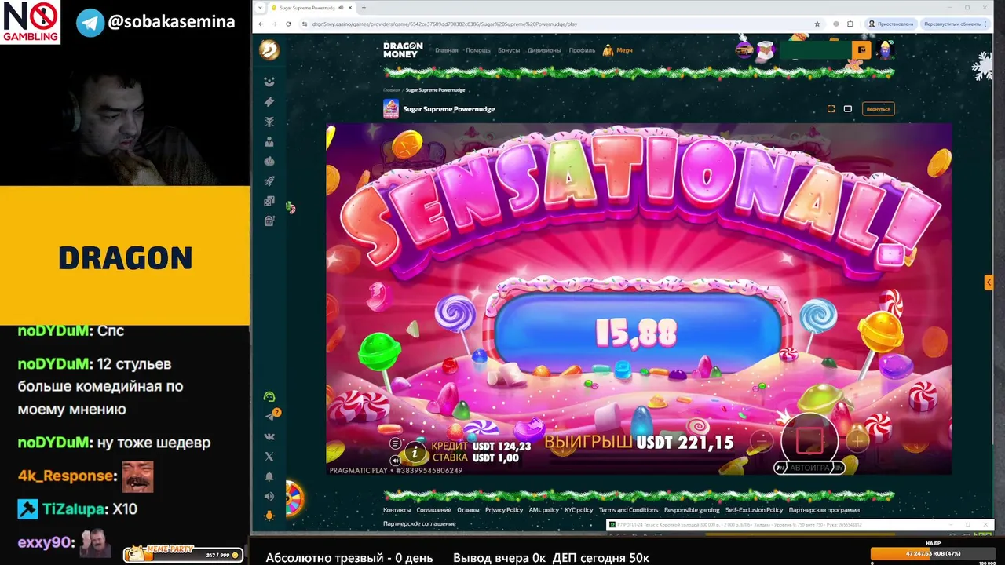
Task: Click the НА БР progress bar
Action: point(933,553)
